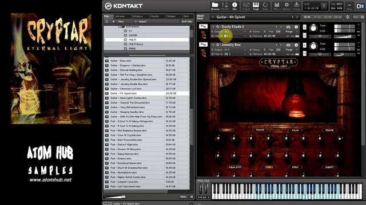Open instrument menu arrow of G - Jewelry Box
This screenshot has width=366, height=205.
(x=213, y=45)
